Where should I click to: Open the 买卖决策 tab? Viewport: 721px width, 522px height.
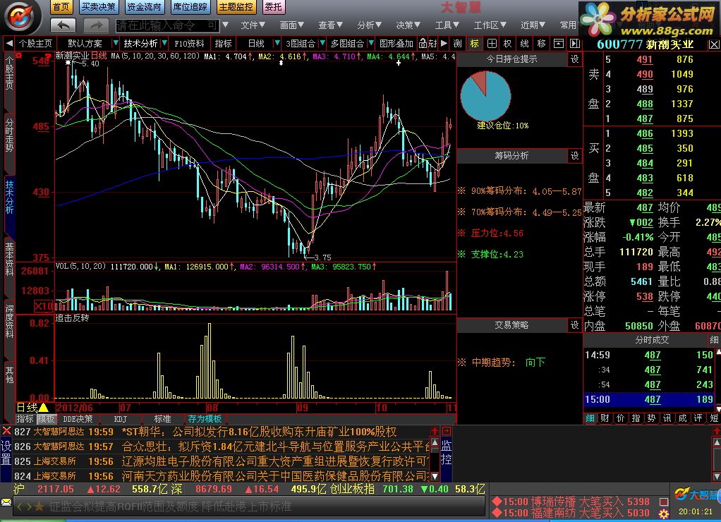click(x=98, y=6)
